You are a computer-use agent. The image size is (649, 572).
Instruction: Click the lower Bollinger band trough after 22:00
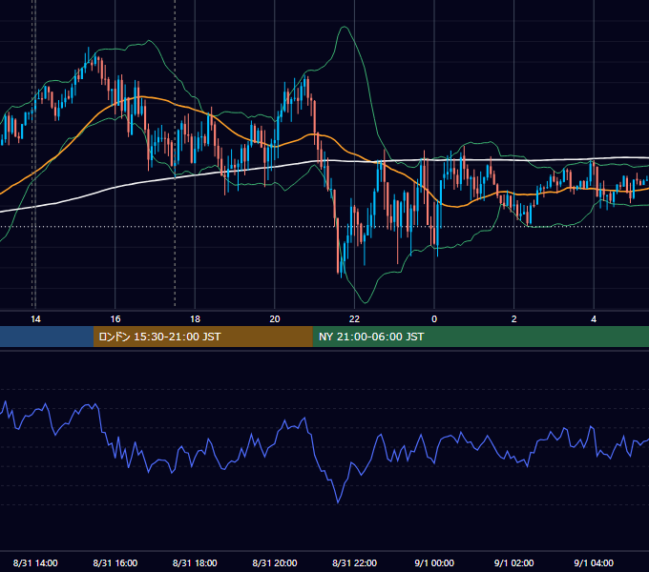click(x=365, y=302)
